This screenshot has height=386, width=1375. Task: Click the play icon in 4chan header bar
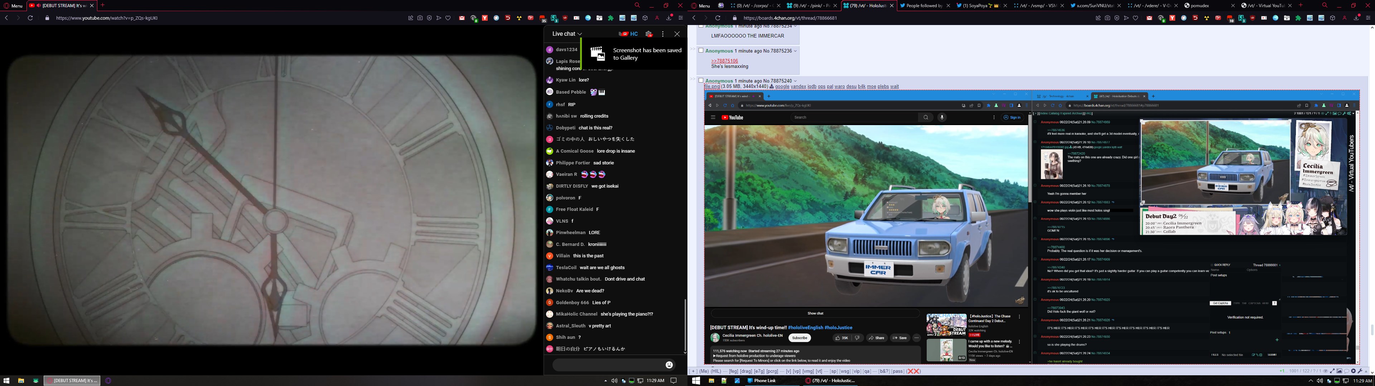coord(1354,371)
